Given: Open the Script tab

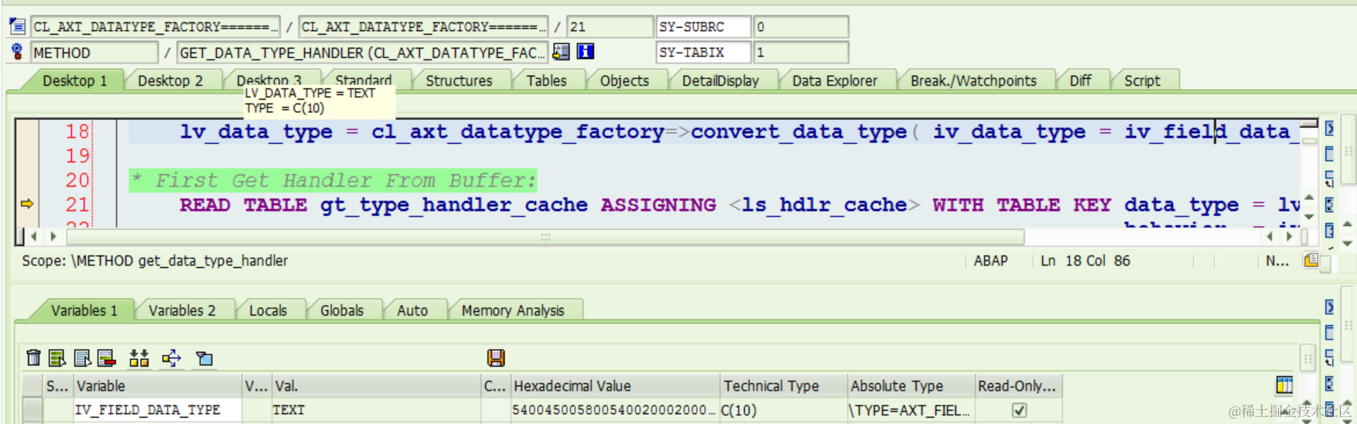Looking at the screenshot, I should (1142, 80).
